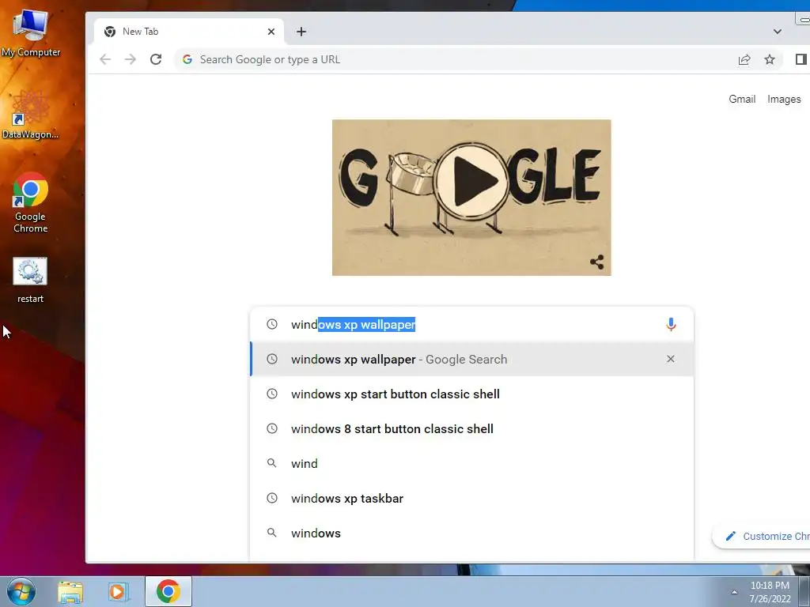Open the Google Chrome desktop shortcut
Screen dimensions: 810x607
click(x=31, y=202)
